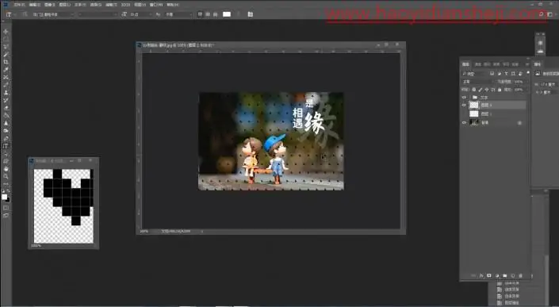Open the layer blend mode dropdown
The height and width of the screenshot is (307, 559).
pos(478,82)
